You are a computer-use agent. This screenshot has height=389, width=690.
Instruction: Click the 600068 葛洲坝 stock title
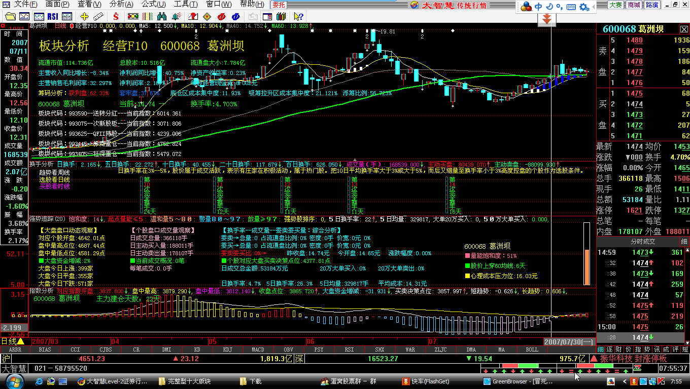point(633,29)
